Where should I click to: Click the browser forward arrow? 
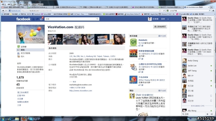coord(6,10)
